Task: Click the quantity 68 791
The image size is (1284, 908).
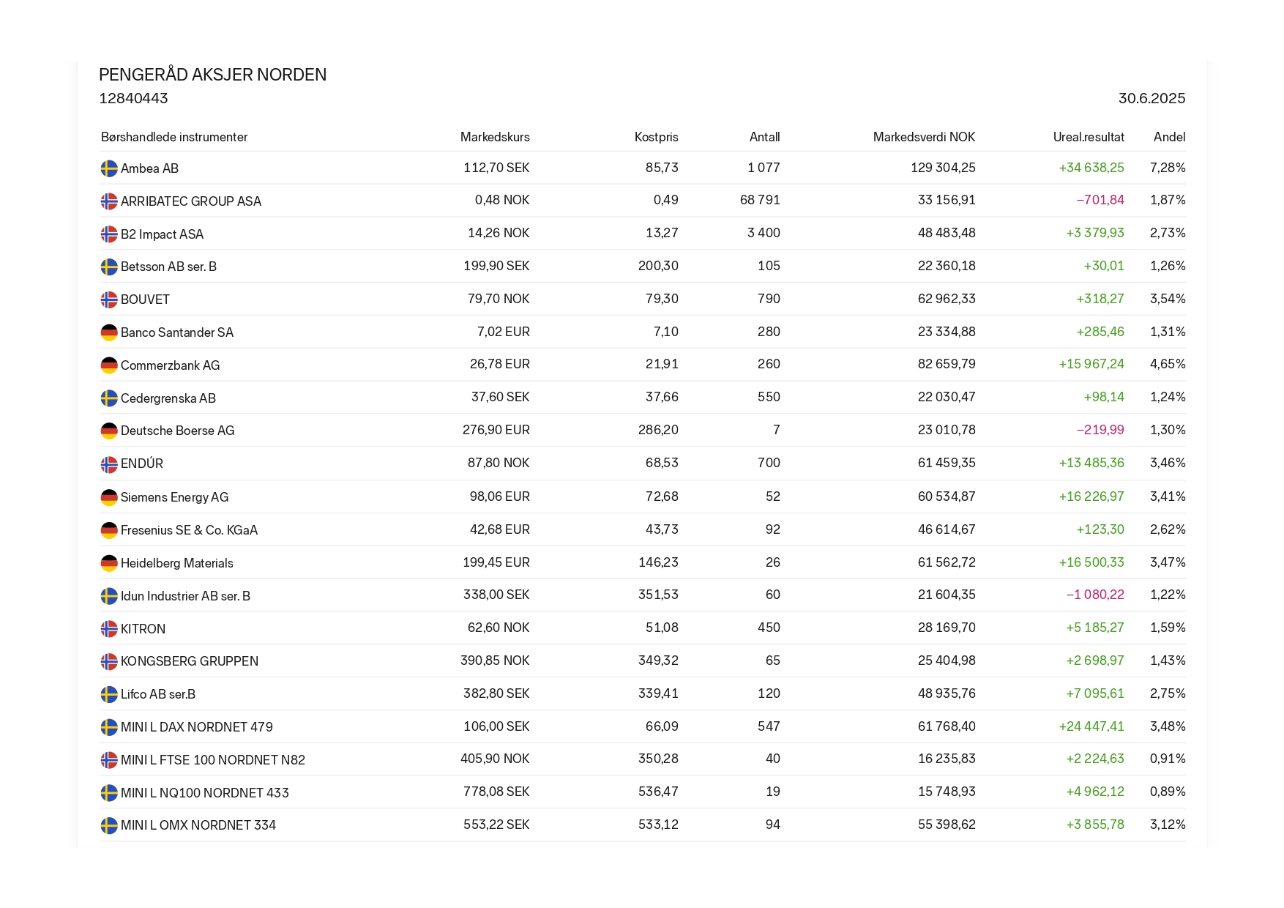Action: 760,200
